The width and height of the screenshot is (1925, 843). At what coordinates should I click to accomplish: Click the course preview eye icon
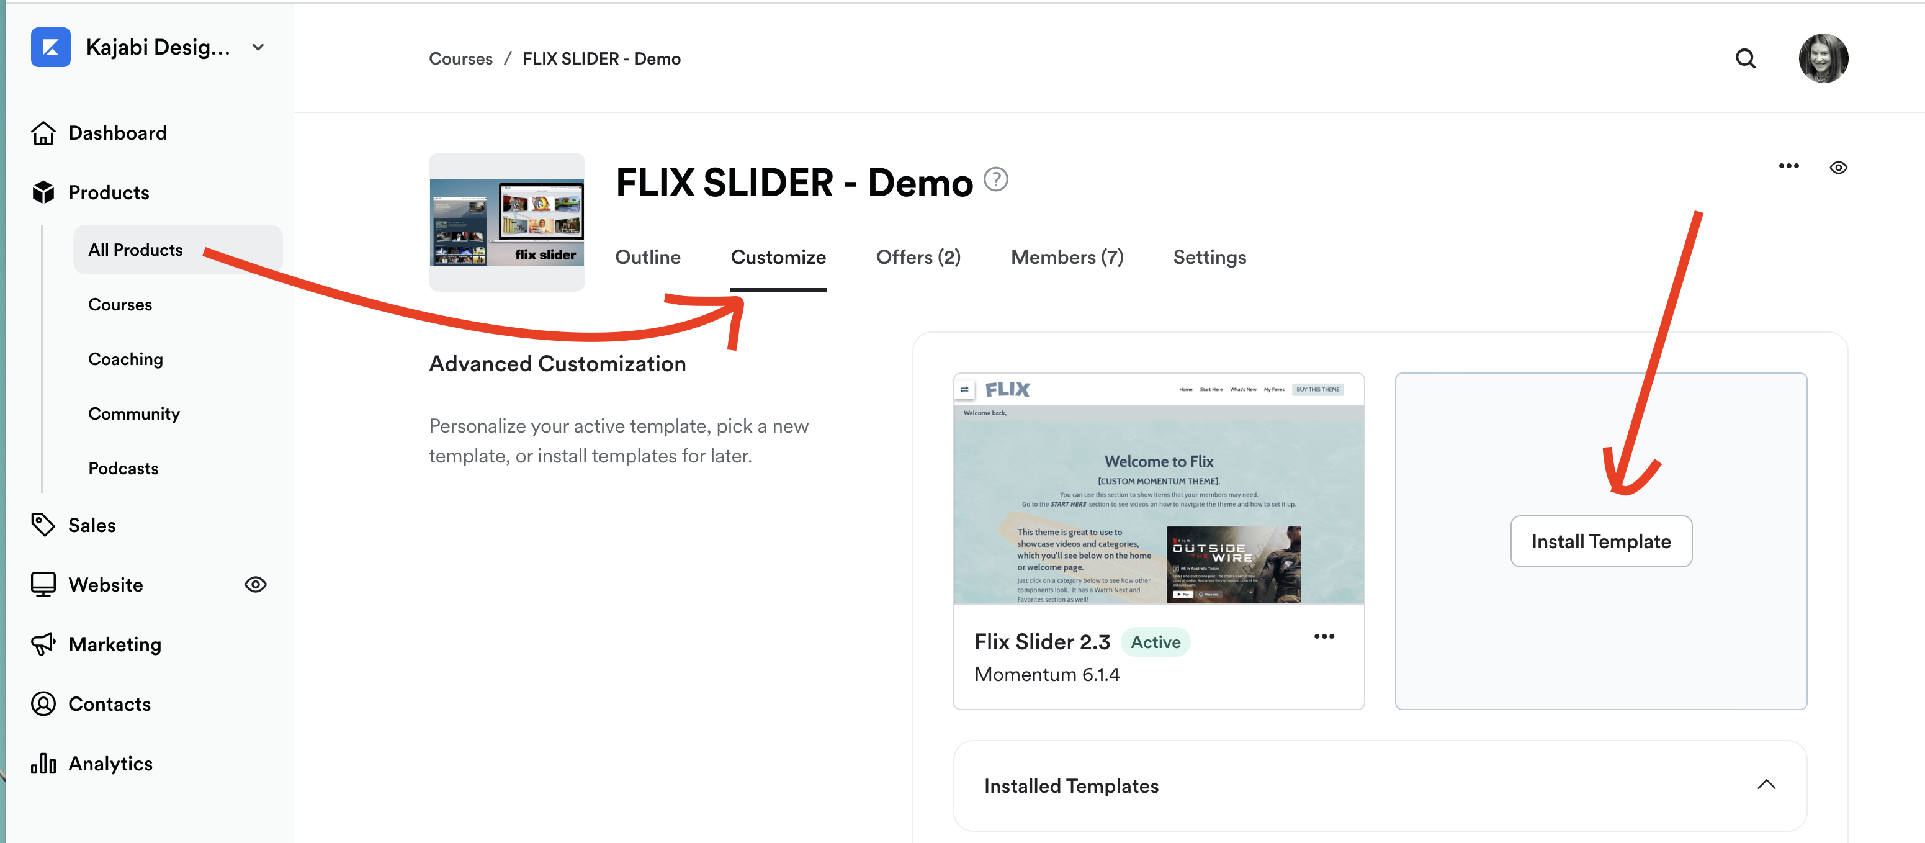click(x=1838, y=168)
